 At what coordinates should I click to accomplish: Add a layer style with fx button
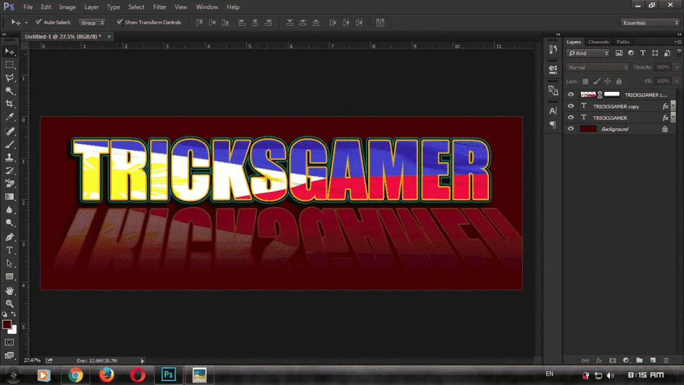[599, 360]
